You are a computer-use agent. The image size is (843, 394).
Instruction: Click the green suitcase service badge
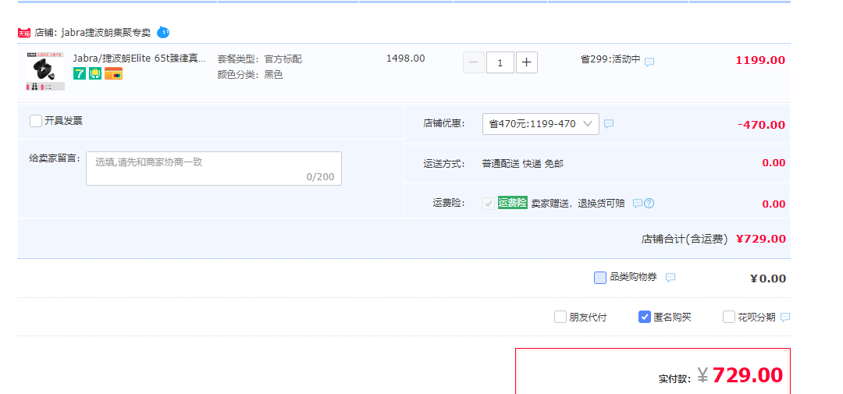(x=95, y=73)
